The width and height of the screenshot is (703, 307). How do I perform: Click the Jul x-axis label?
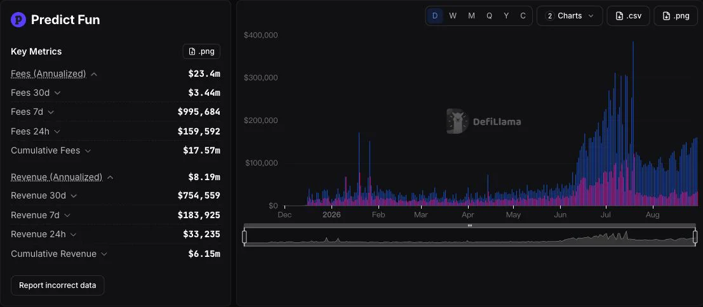(x=606, y=215)
